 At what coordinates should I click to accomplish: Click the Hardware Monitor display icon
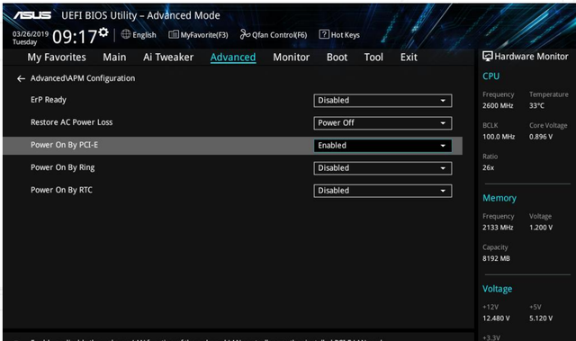tap(488, 56)
